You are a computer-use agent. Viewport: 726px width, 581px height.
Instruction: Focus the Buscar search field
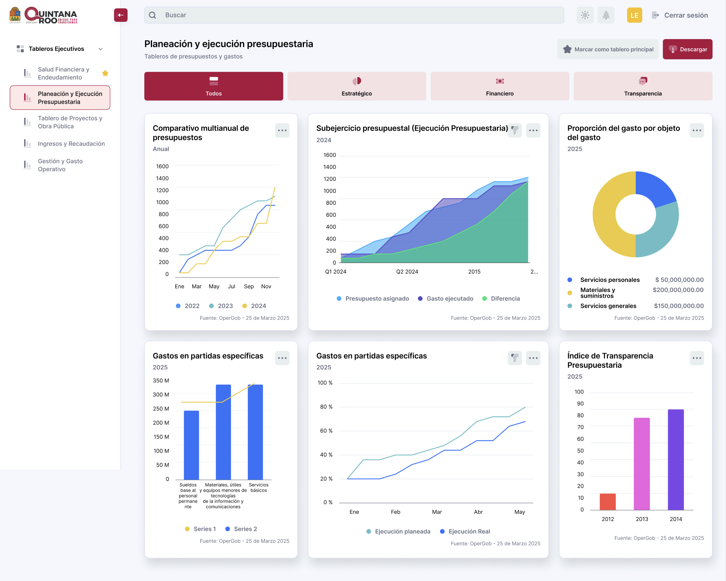(354, 15)
